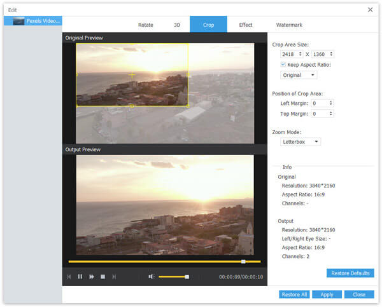Screen dimensions: 382x307
Task: Click in the Top Margin input field
Action: pos(319,114)
